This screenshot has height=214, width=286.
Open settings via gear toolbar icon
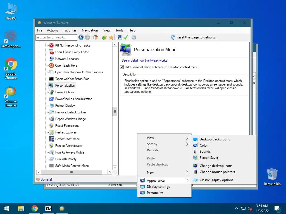click(x=134, y=37)
